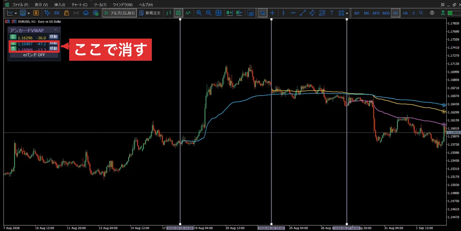Expand the shapes objects dropdown arrow
Viewport: 461px width, 231px height.
click(347, 13)
